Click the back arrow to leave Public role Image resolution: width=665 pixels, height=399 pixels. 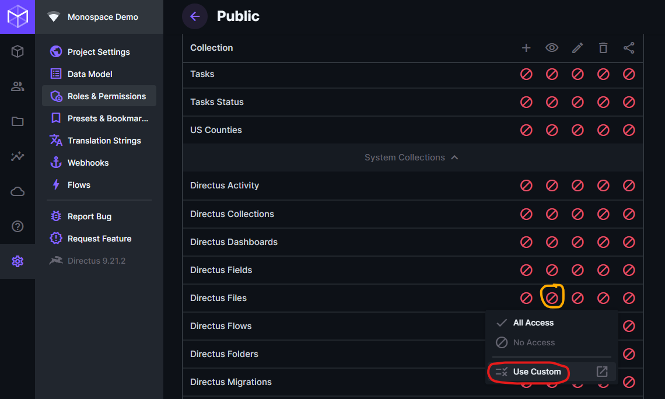[x=195, y=16]
